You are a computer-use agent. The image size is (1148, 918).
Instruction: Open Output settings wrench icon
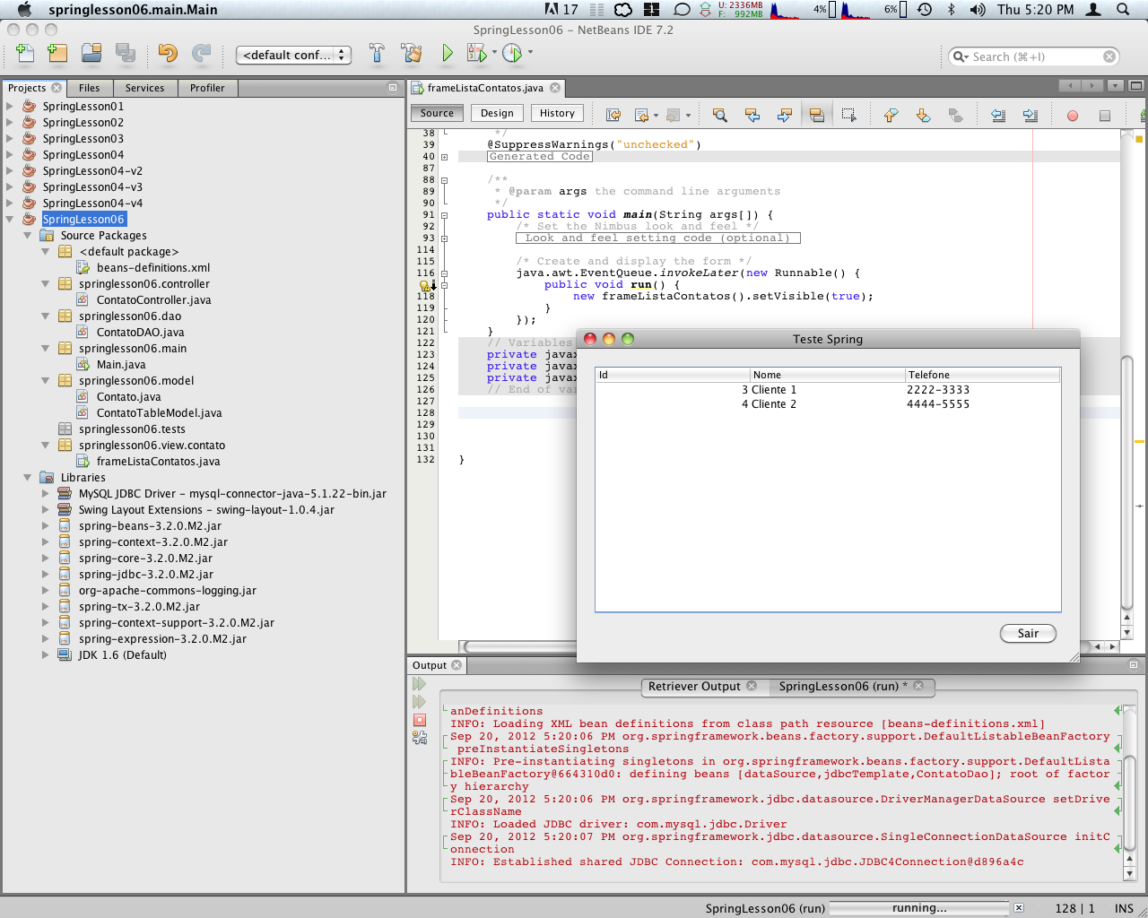[419, 738]
